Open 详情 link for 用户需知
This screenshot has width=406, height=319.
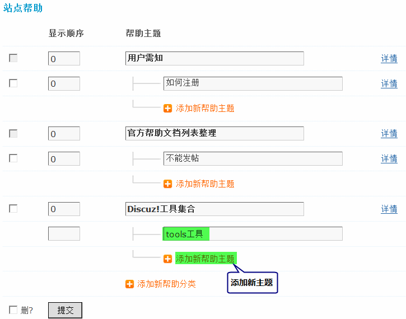point(389,59)
